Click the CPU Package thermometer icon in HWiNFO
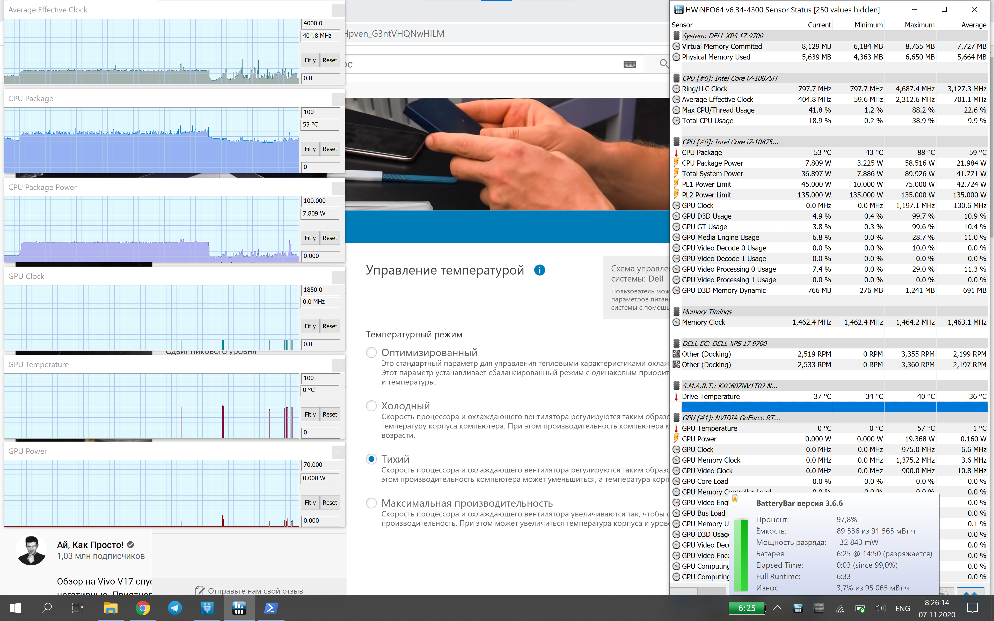The image size is (994, 621). tap(676, 152)
